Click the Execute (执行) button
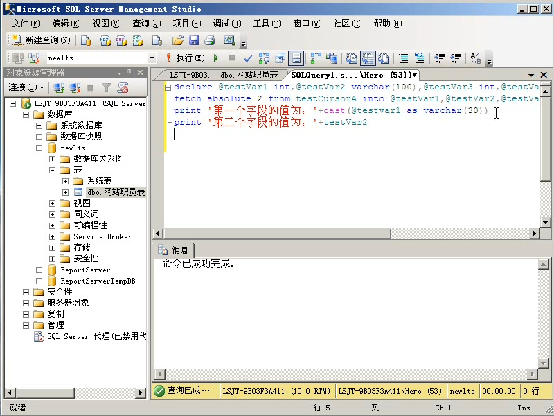 (x=185, y=58)
